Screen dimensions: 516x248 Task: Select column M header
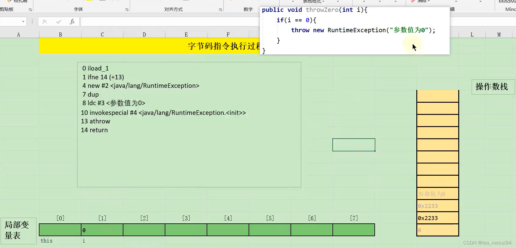[x=499, y=35]
